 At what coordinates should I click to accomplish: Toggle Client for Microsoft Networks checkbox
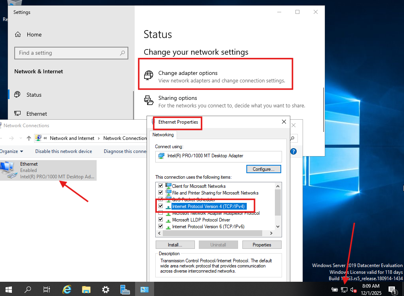point(160,186)
